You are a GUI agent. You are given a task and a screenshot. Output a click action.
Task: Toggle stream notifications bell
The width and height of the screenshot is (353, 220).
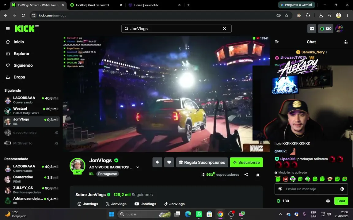(158, 162)
